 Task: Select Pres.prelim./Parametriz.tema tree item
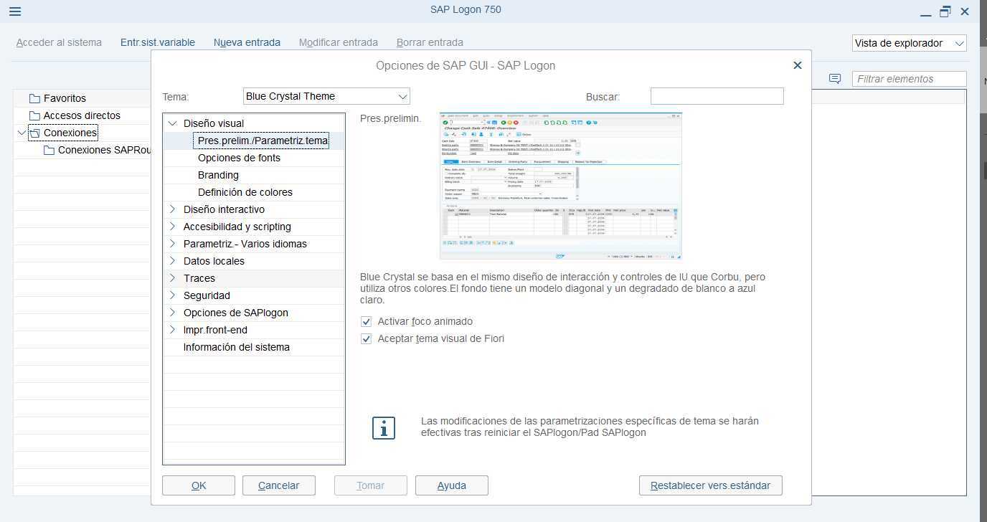point(263,141)
